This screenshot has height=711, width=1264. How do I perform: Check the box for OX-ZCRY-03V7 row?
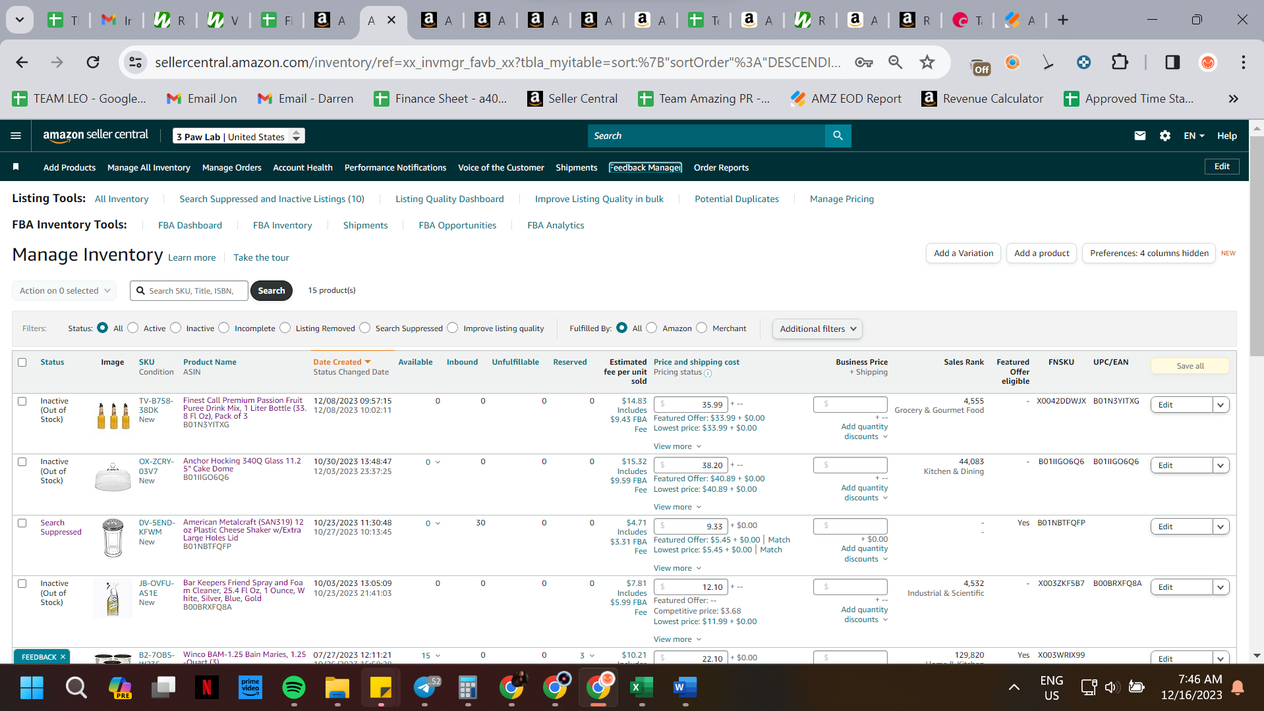point(22,462)
